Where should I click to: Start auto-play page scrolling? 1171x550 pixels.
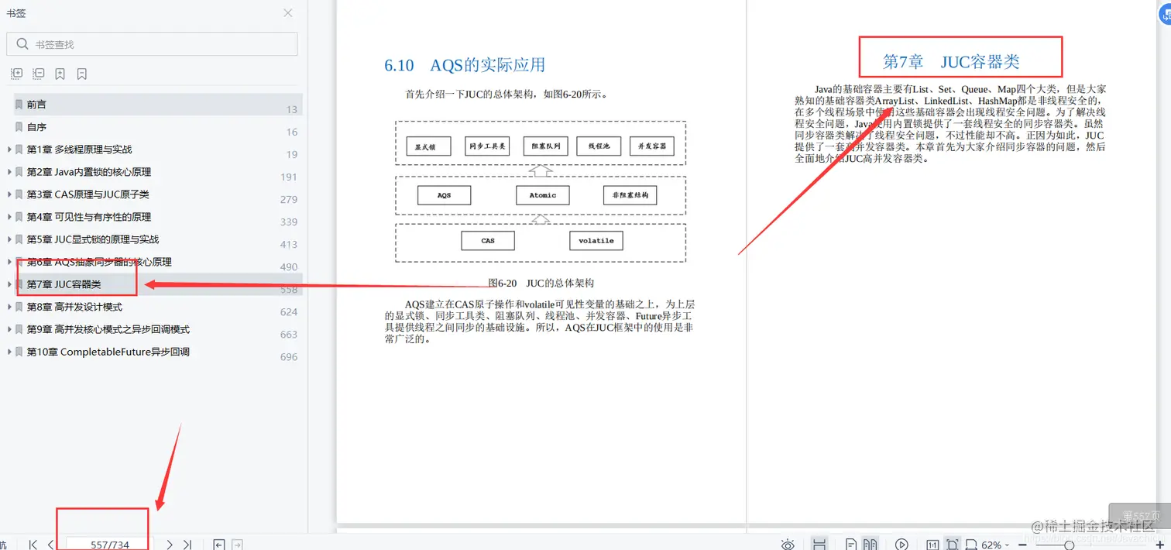point(901,544)
